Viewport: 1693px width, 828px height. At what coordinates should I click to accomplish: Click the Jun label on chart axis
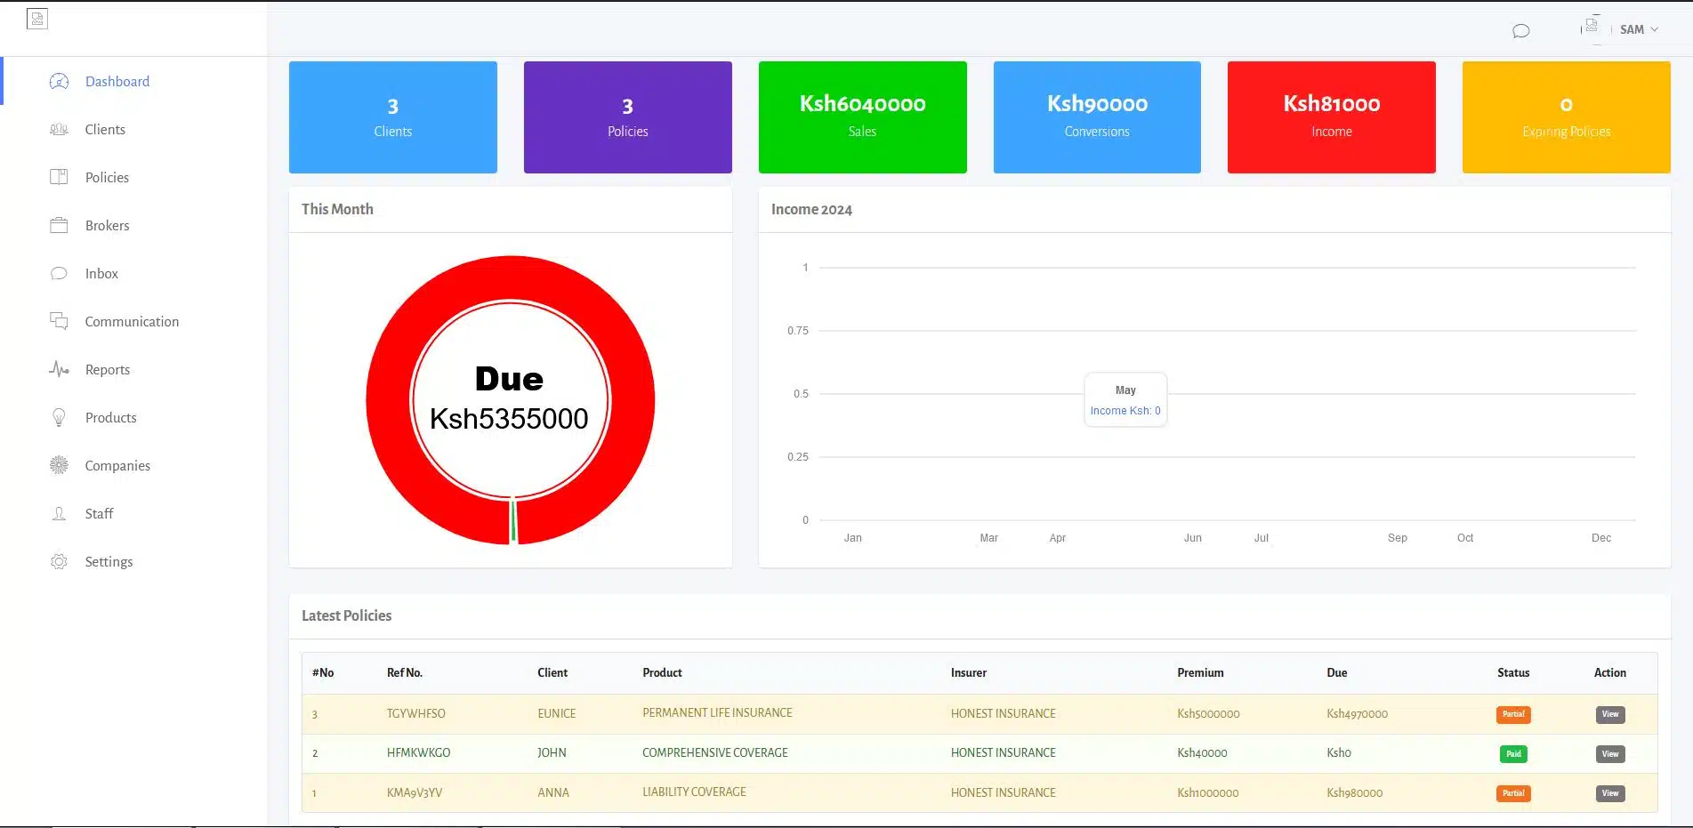tap(1193, 538)
